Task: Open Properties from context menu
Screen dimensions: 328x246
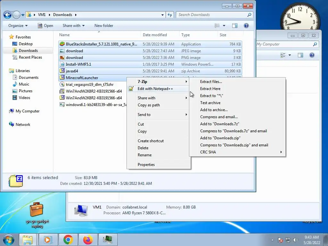Action: pyautogui.click(x=159, y=165)
